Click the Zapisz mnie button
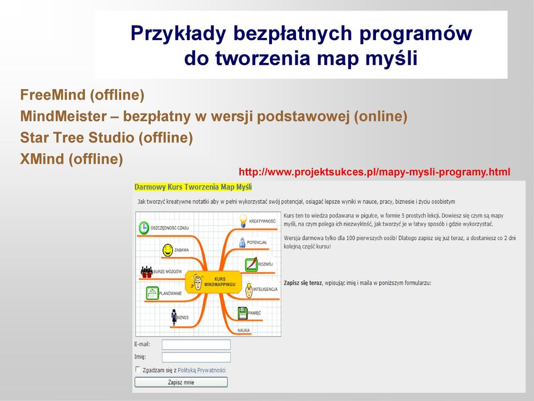534x401 pixels. [x=181, y=382]
